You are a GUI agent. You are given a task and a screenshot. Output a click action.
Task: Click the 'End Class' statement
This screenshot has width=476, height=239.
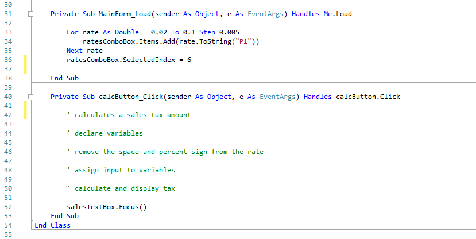(x=52, y=225)
